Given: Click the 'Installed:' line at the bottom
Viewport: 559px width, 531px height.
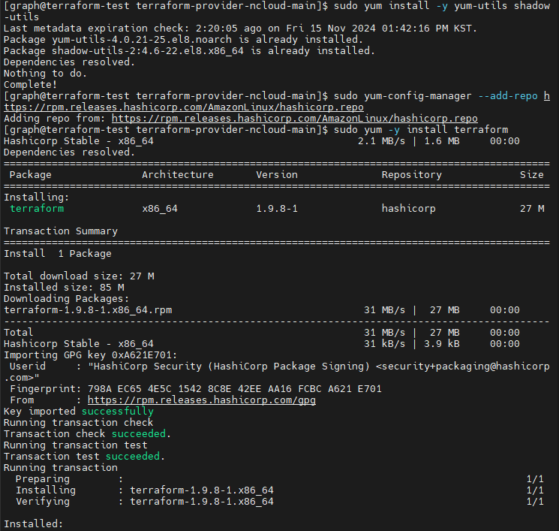Looking at the screenshot, I should (33, 524).
